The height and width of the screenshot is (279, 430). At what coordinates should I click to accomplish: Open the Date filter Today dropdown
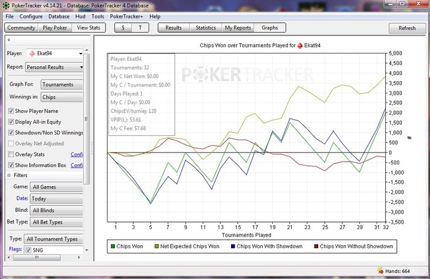57,198
